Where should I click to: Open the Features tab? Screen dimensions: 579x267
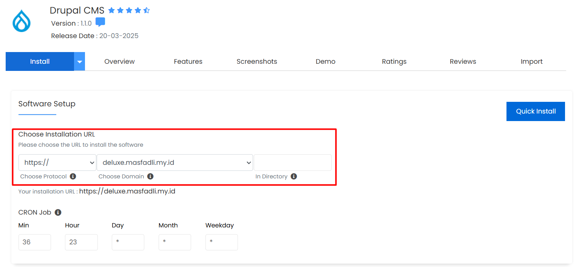[x=188, y=61]
